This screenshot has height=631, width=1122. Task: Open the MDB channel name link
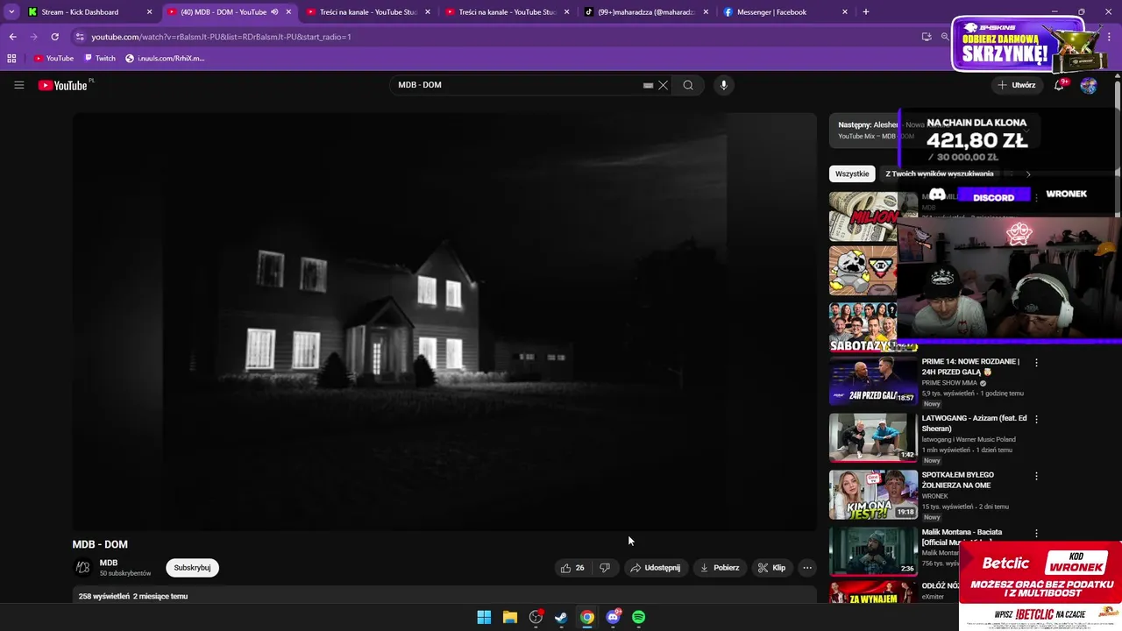coord(109,563)
